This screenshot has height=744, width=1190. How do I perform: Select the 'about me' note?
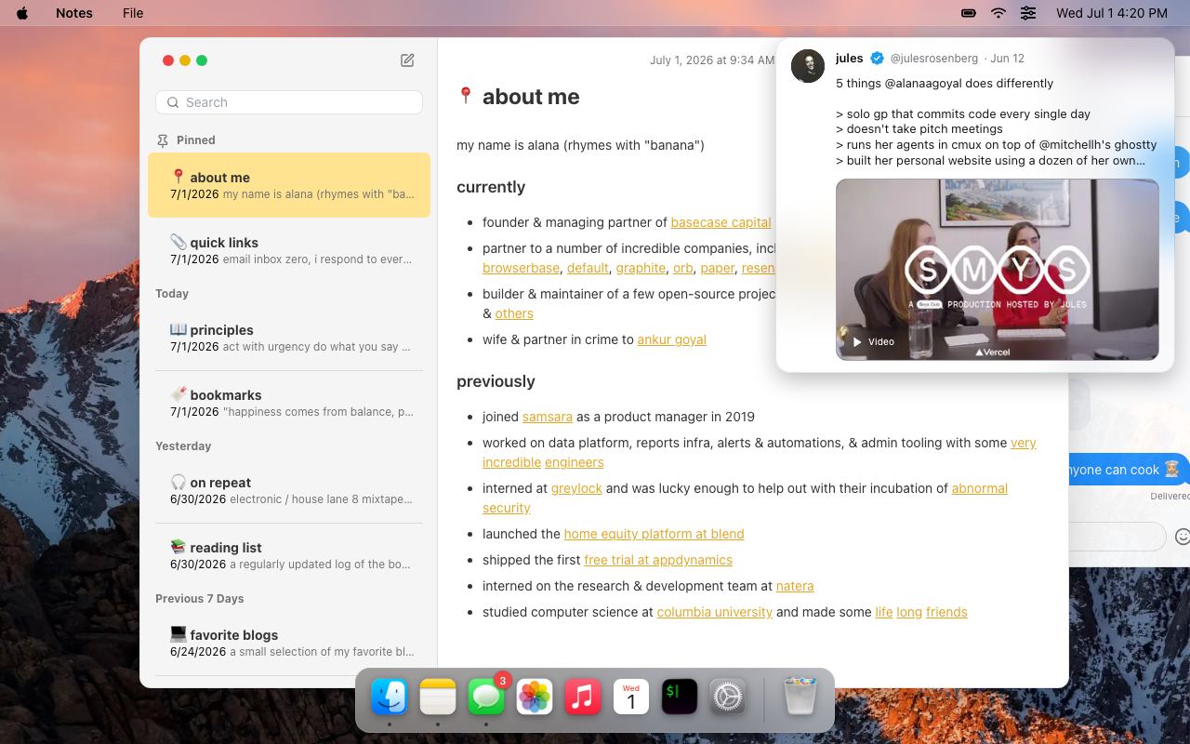pyautogui.click(x=289, y=185)
